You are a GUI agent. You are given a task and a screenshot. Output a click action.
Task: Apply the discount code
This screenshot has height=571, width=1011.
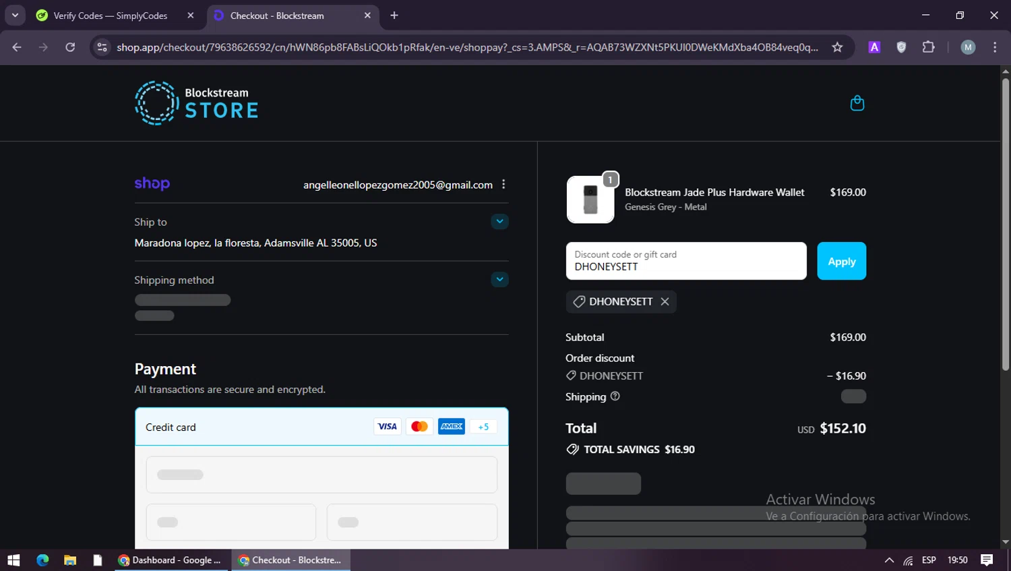pyautogui.click(x=841, y=261)
